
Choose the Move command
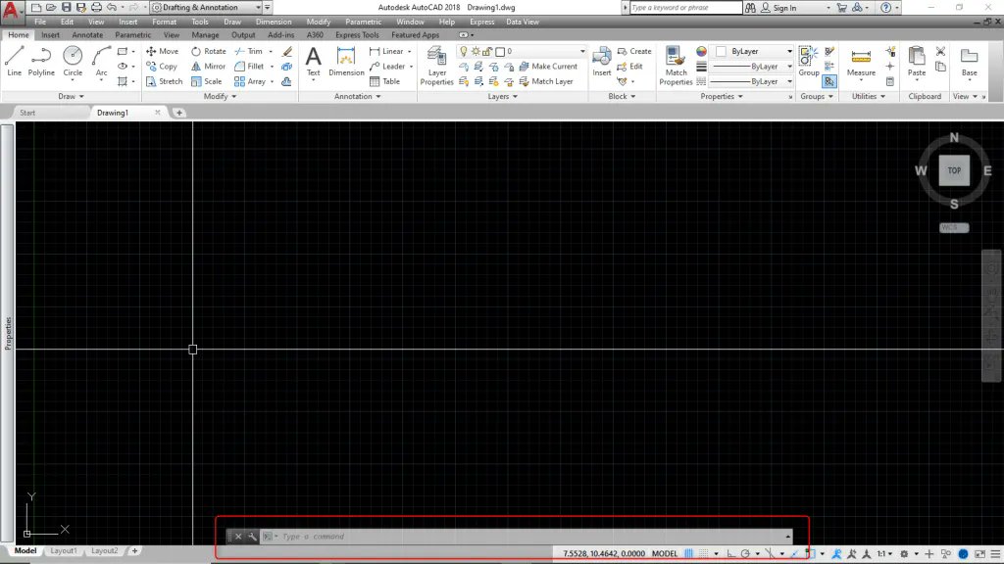(x=162, y=51)
